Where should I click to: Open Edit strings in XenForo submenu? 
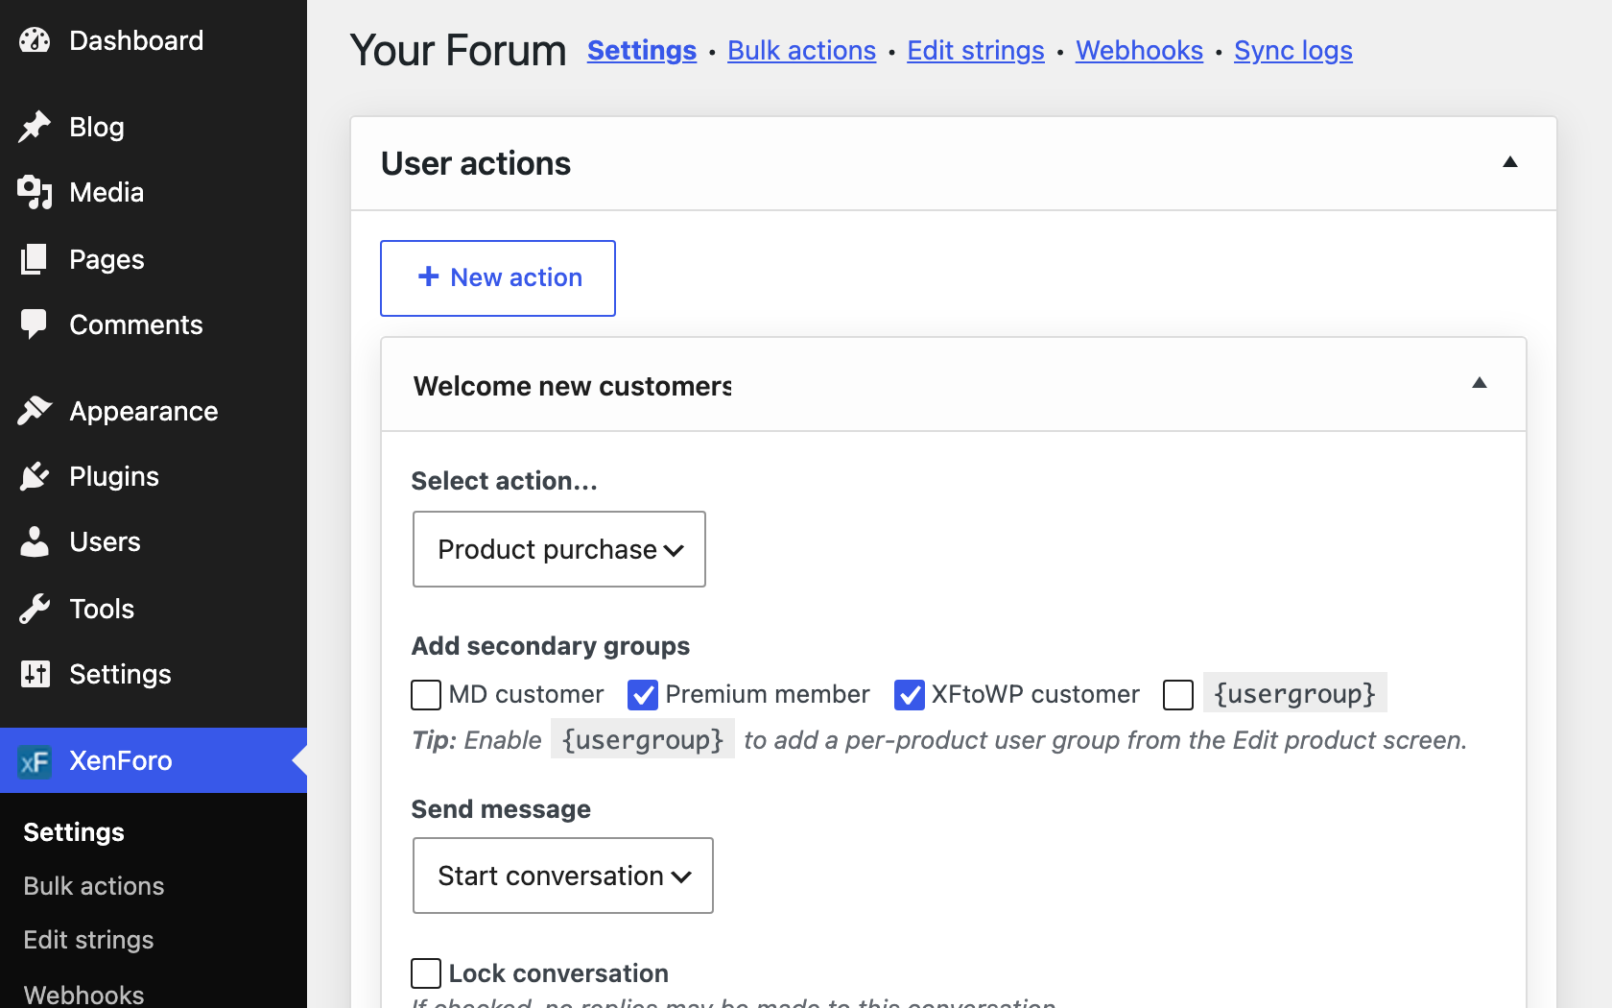click(88, 940)
